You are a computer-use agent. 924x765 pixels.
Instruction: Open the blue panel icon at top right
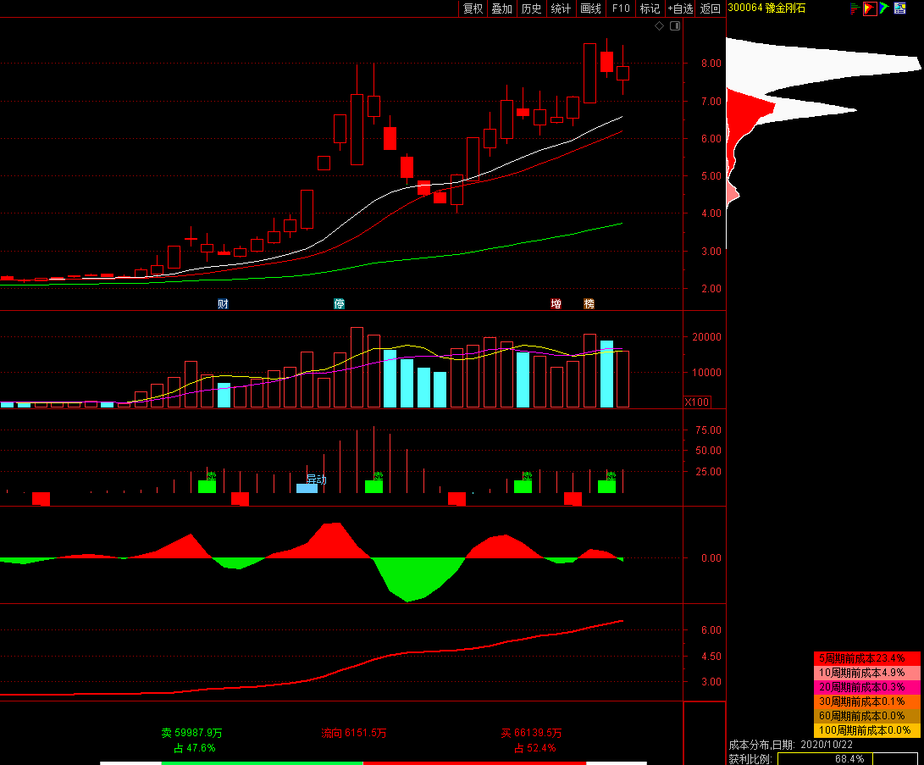point(900,8)
